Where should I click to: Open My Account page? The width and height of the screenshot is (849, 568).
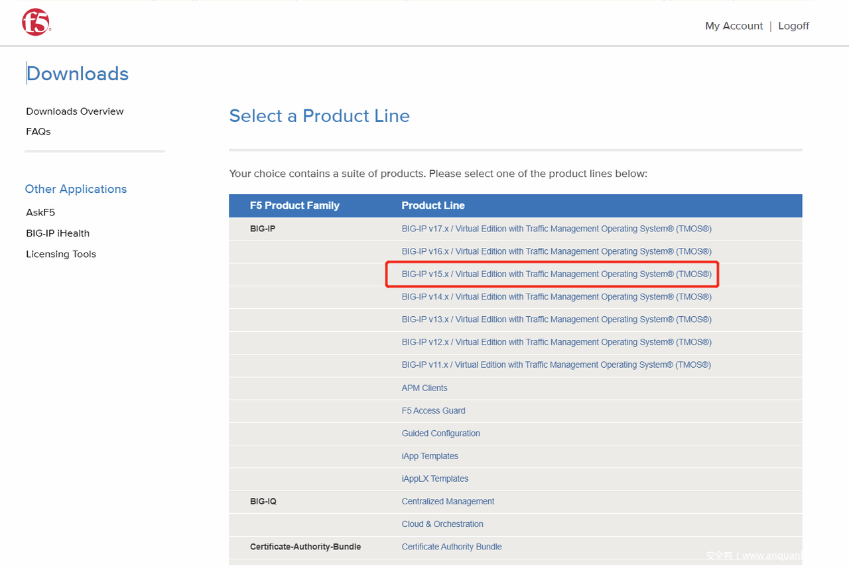pyautogui.click(x=734, y=26)
